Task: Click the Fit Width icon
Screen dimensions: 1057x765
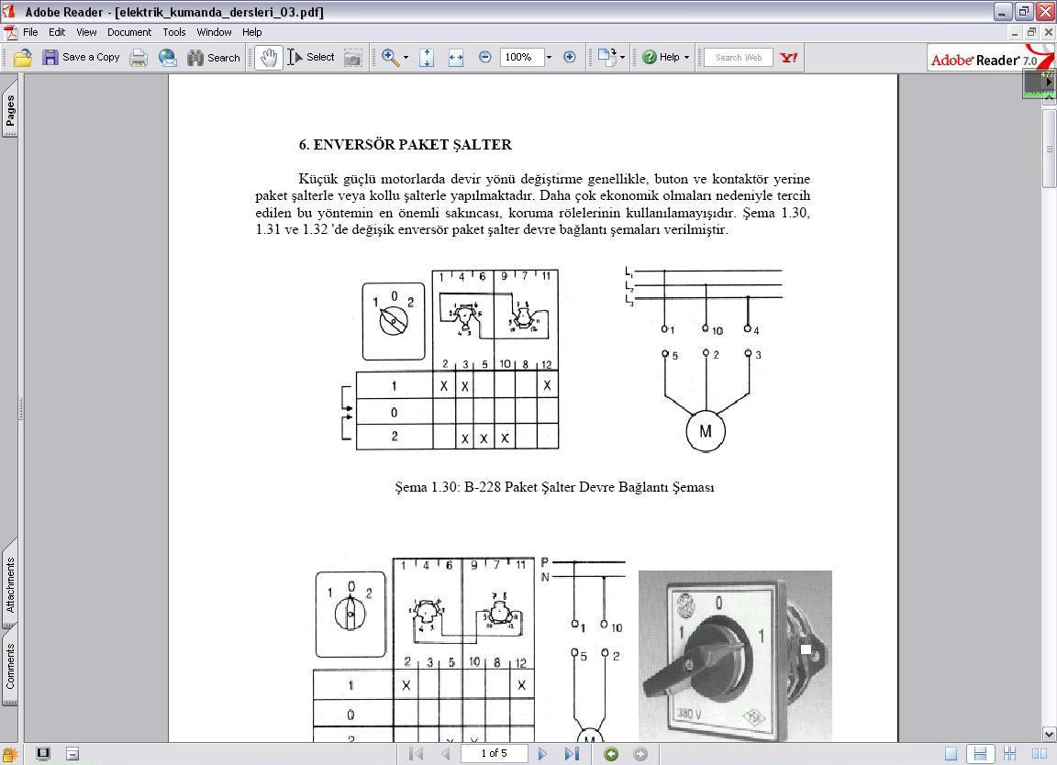Action: pos(456,57)
